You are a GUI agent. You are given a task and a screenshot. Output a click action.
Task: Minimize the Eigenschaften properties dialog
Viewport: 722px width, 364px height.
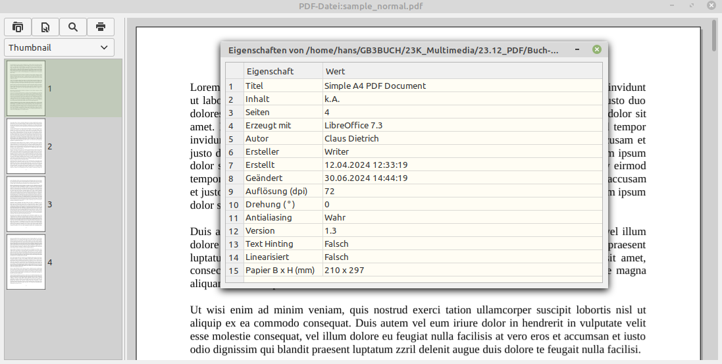[x=577, y=49]
